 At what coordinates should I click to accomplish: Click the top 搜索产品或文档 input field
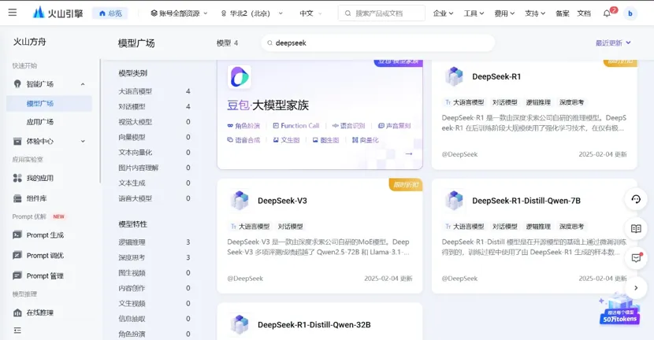381,13
